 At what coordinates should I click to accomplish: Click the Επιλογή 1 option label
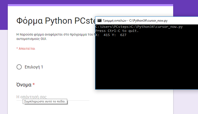(x=34, y=67)
